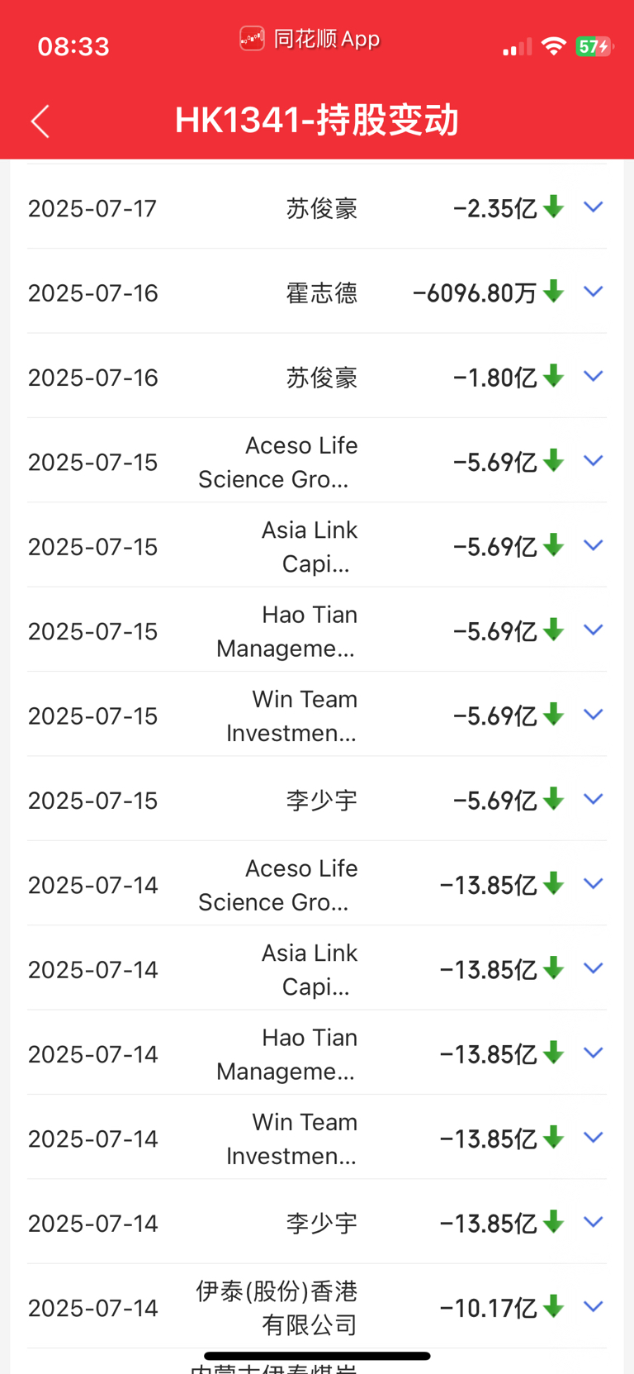Tap the back arrow in header
The width and height of the screenshot is (634, 1374).
click(x=40, y=121)
